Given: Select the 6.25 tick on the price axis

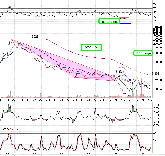Looking at the screenshot, I should click(x=156, y=89).
